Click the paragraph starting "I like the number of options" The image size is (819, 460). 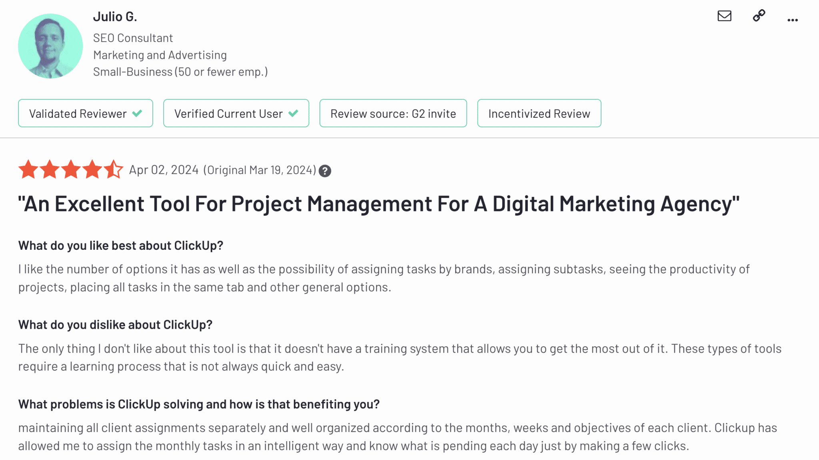point(384,278)
